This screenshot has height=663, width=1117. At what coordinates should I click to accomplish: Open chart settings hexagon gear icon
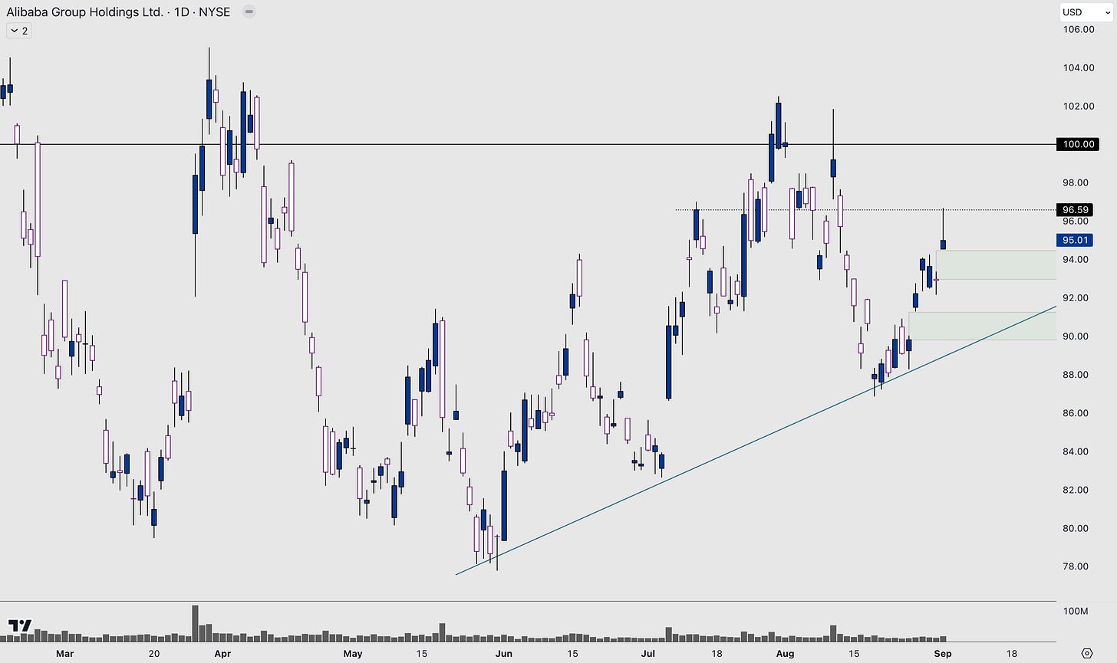1087,653
